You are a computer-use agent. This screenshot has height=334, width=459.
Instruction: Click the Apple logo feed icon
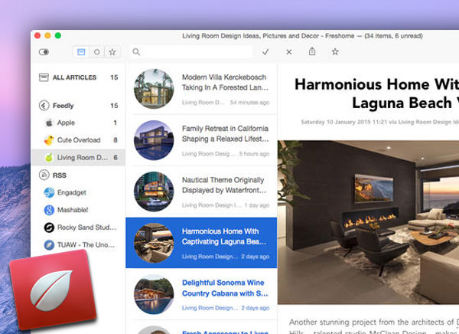click(49, 123)
